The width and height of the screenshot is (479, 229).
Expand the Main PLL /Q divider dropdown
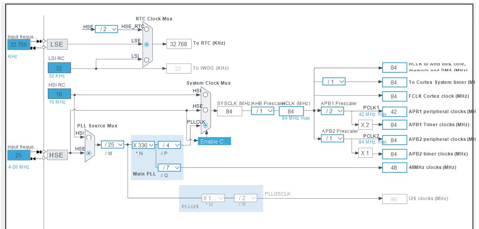[169, 167]
